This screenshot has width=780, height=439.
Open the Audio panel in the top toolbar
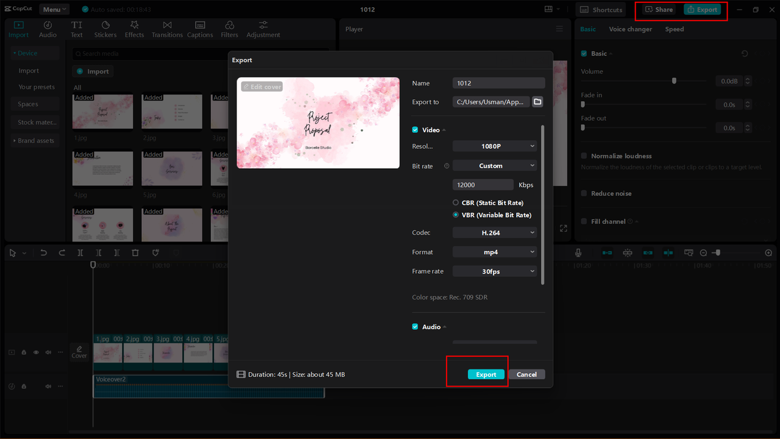48,28
